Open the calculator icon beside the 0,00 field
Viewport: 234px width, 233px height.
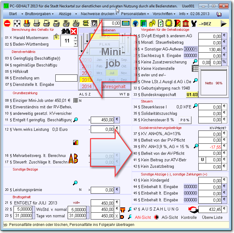point(126,23)
